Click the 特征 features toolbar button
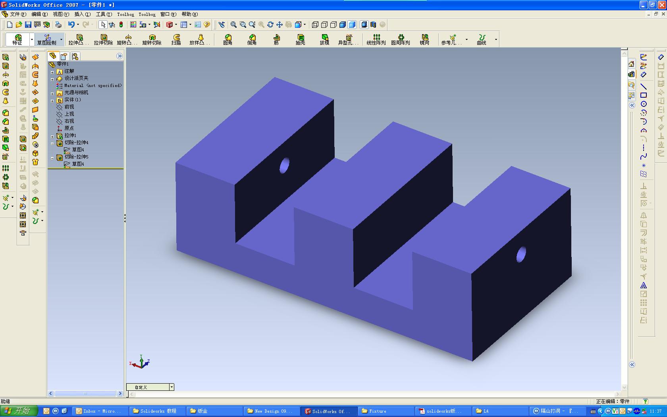 (x=17, y=40)
